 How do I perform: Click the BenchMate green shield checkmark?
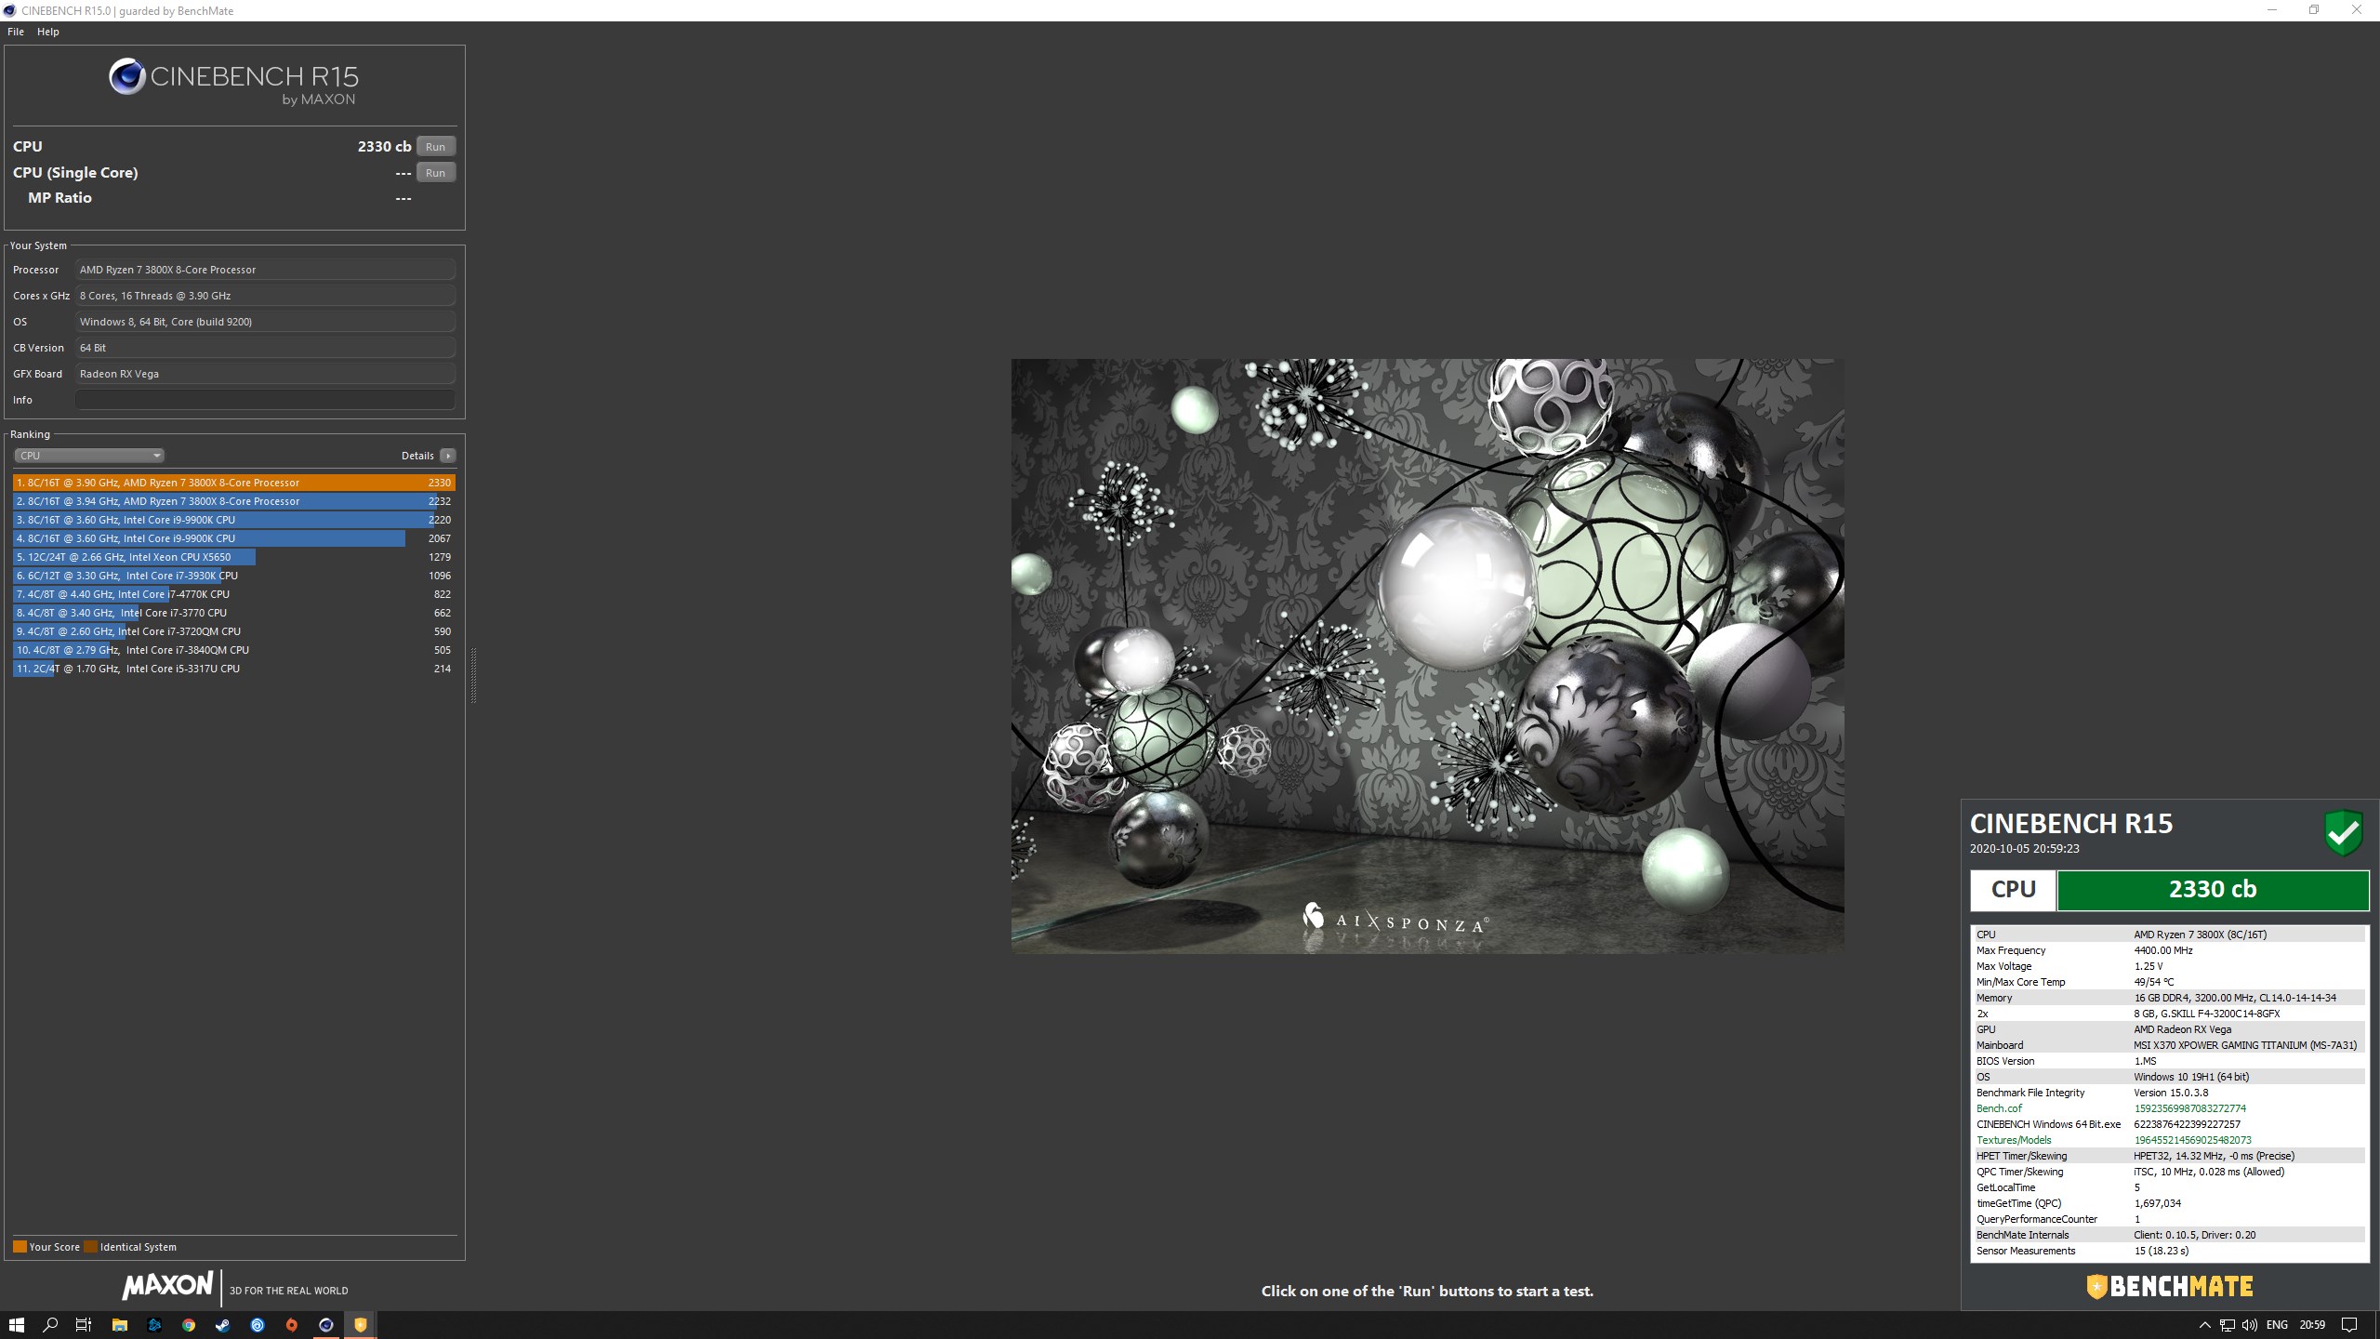coord(2343,832)
